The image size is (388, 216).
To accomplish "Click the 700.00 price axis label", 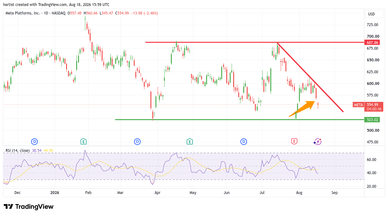I will pyautogui.click(x=373, y=36).
